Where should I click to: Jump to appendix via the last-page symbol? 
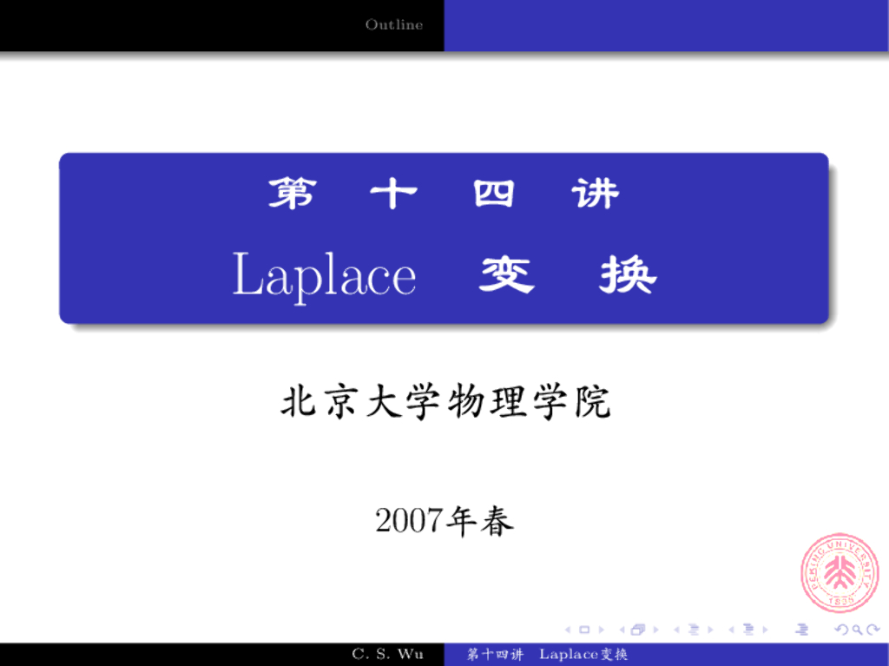(803, 630)
